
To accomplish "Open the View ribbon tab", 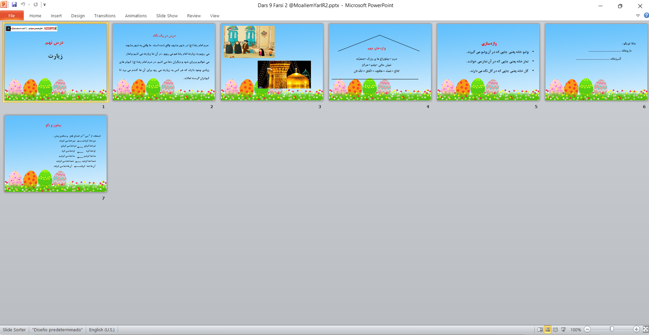I will coord(215,16).
